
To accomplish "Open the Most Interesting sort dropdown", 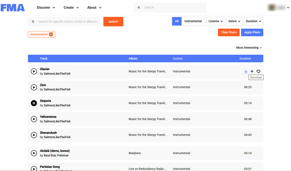I will point(249,48).
